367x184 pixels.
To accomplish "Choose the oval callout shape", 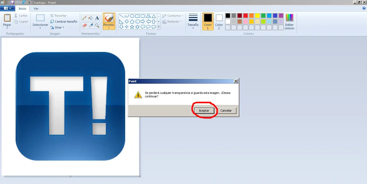I will pos(148,27).
